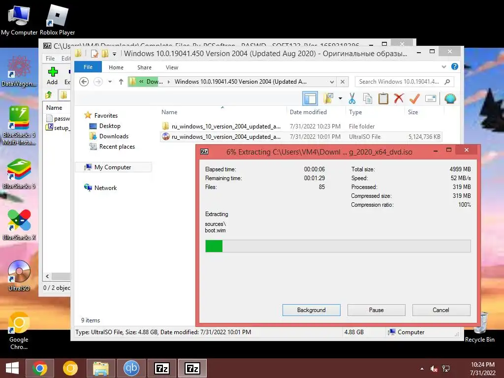The image size is (504, 378).
Task: Pause the extraction
Action: 376,310
